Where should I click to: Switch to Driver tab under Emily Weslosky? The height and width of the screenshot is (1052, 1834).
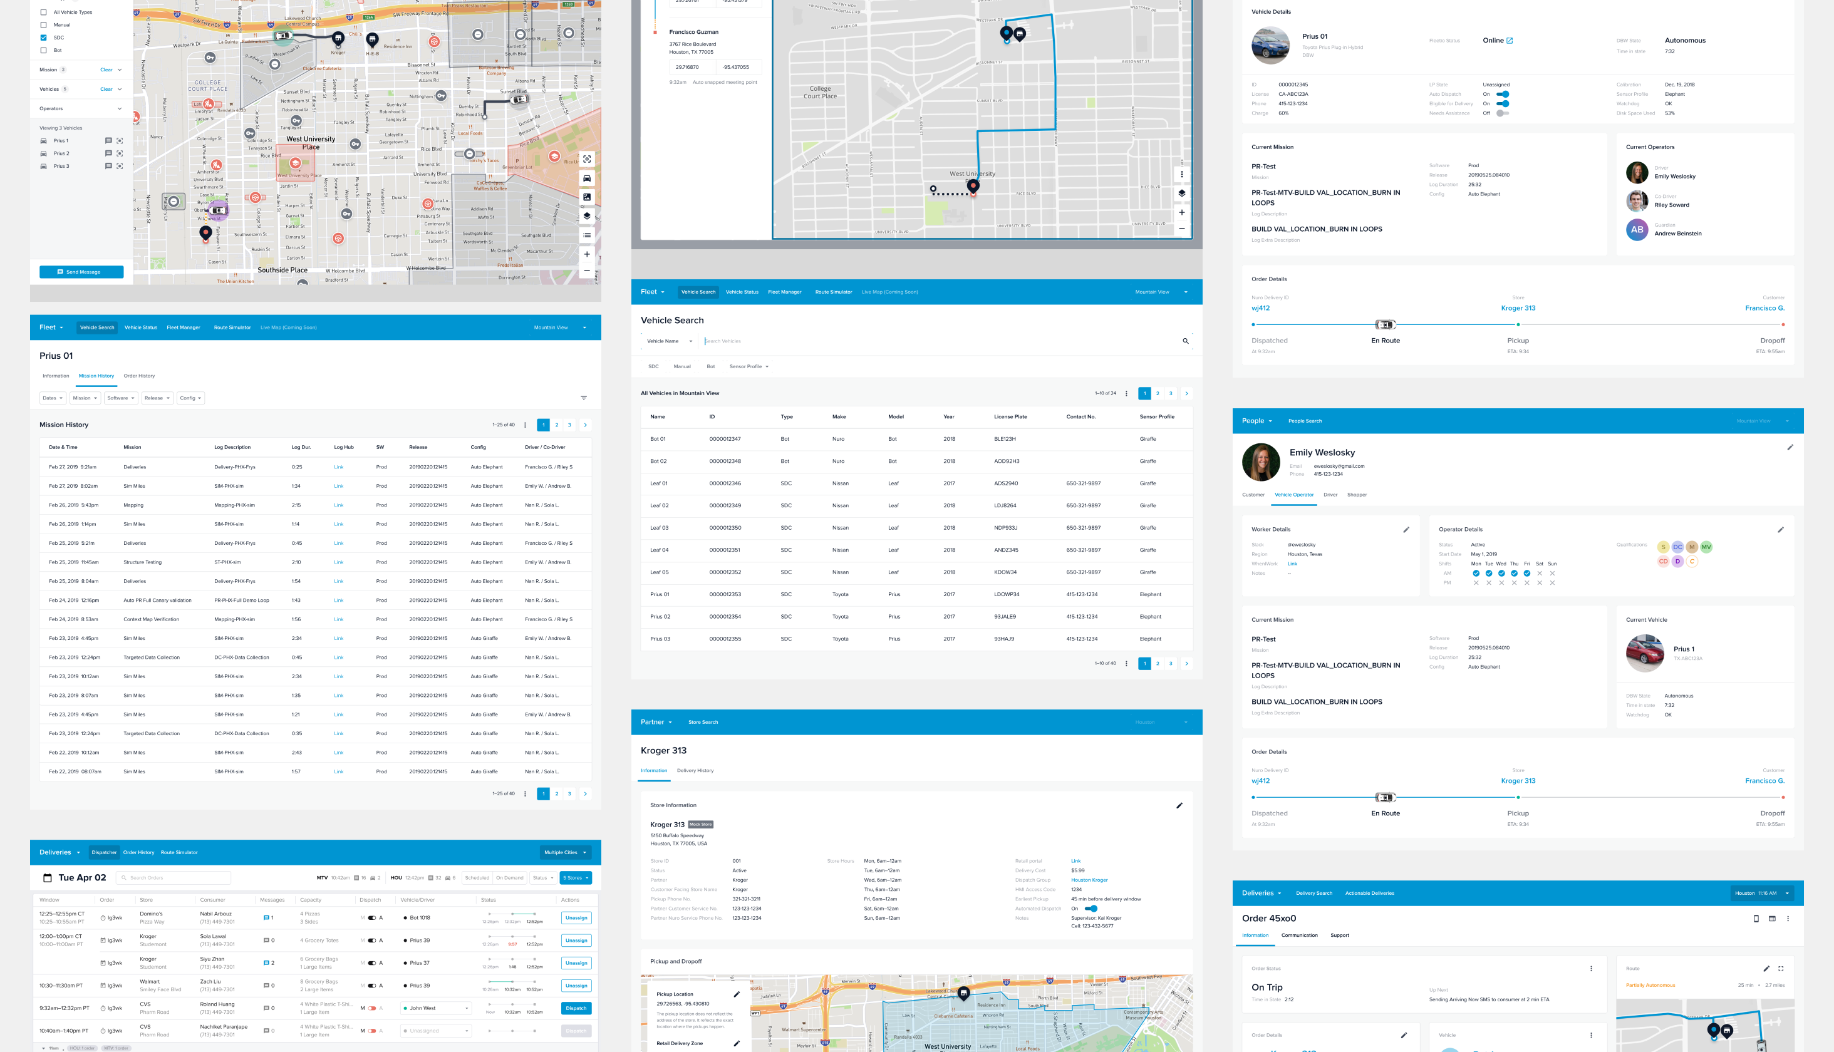pyautogui.click(x=1330, y=495)
